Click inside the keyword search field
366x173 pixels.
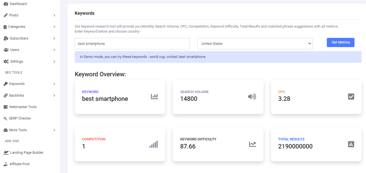pos(132,43)
